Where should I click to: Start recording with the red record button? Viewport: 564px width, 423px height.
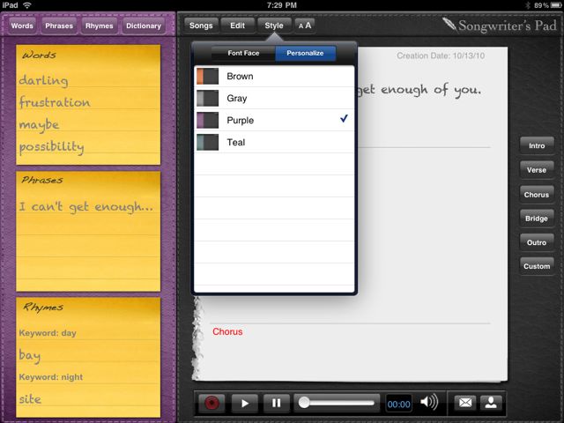pyautogui.click(x=211, y=403)
